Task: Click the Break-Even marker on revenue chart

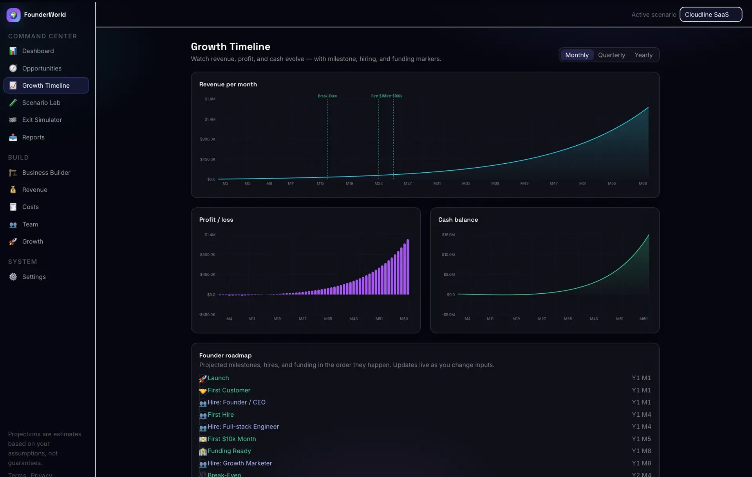Action: pos(327,96)
